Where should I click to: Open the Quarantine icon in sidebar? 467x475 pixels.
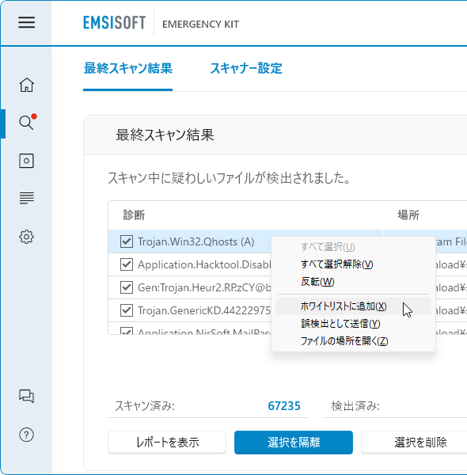click(26, 161)
